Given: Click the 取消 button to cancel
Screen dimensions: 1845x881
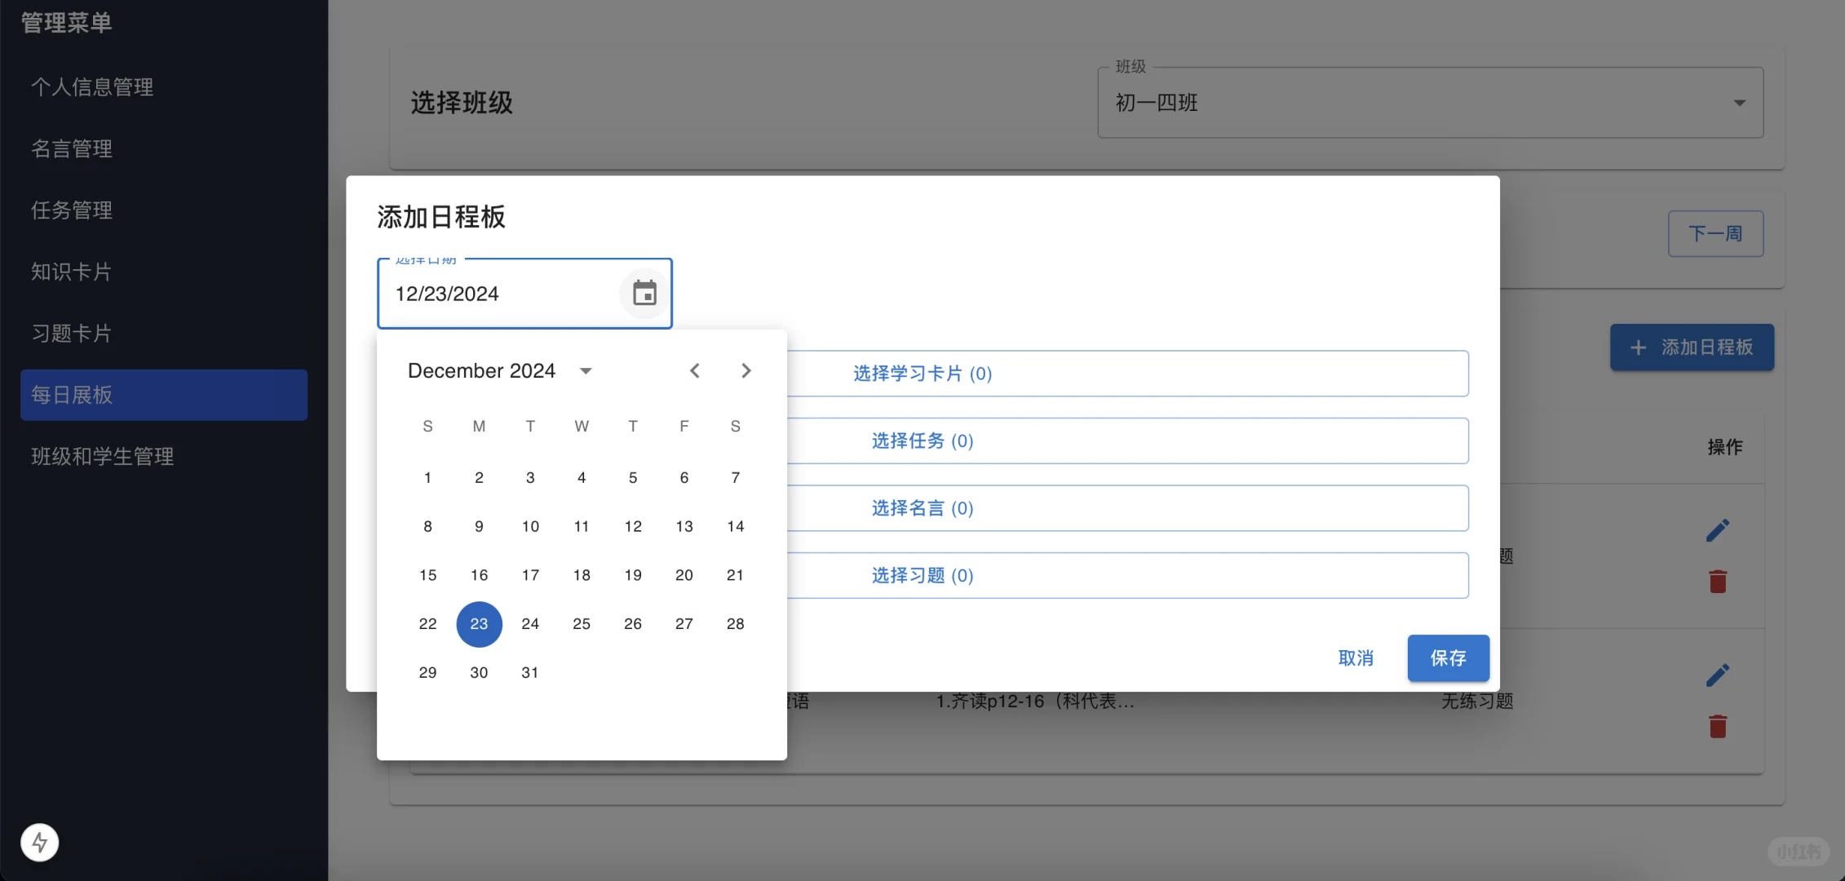Looking at the screenshot, I should tap(1356, 657).
